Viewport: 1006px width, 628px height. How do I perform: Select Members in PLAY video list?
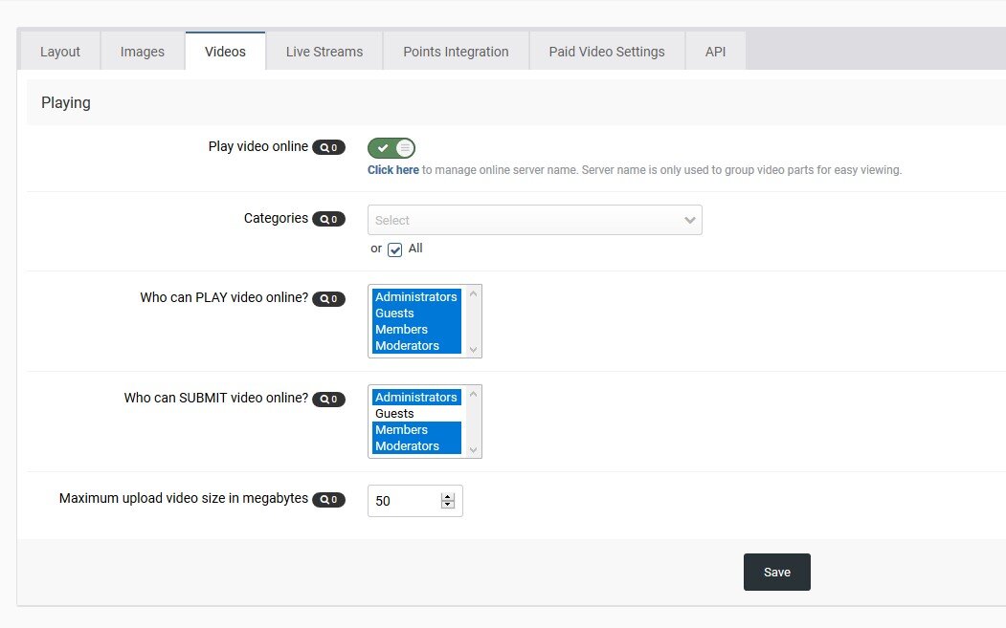tap(416, 330)
